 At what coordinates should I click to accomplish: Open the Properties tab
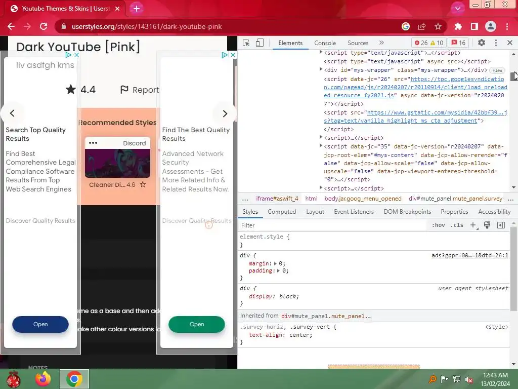click(454, 212)
